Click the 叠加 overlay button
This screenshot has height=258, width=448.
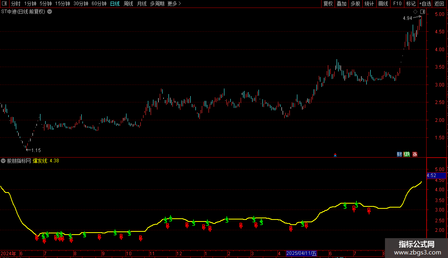(341, 4)
